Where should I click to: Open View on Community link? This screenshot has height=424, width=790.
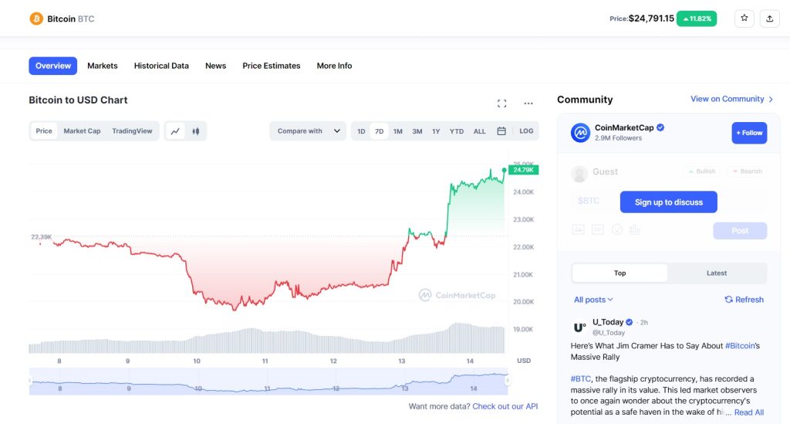coord(731,99)
